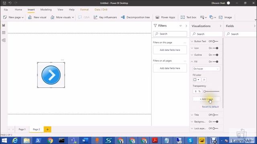
Task: Switch to the Model view icon
Action: 4,40
